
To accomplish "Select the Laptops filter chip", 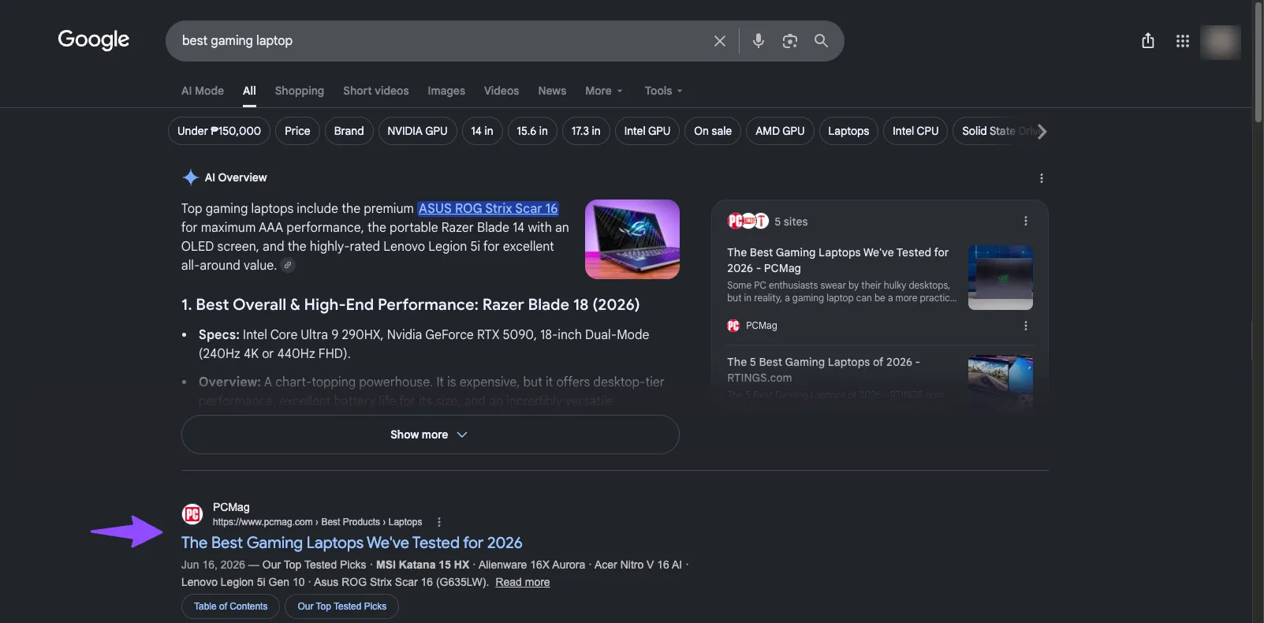I will point(848,131).
